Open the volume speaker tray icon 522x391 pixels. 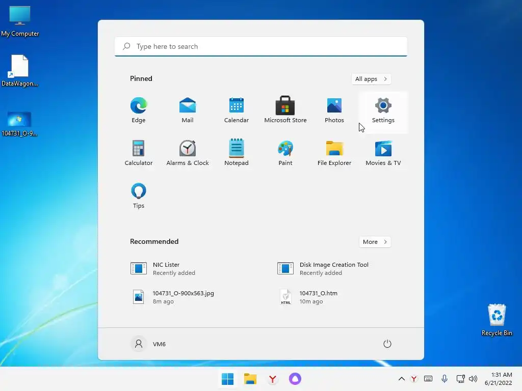tap(473, 379)
